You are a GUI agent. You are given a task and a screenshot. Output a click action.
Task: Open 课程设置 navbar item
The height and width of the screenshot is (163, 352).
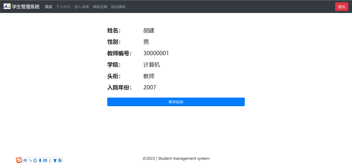[x=100, y=7]
